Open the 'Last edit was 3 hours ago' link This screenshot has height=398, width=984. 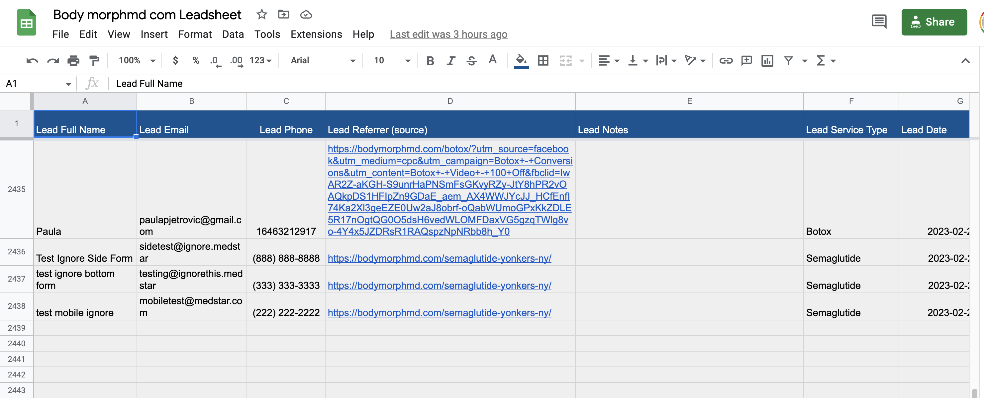pyautogui.click(x=448, y=34)
